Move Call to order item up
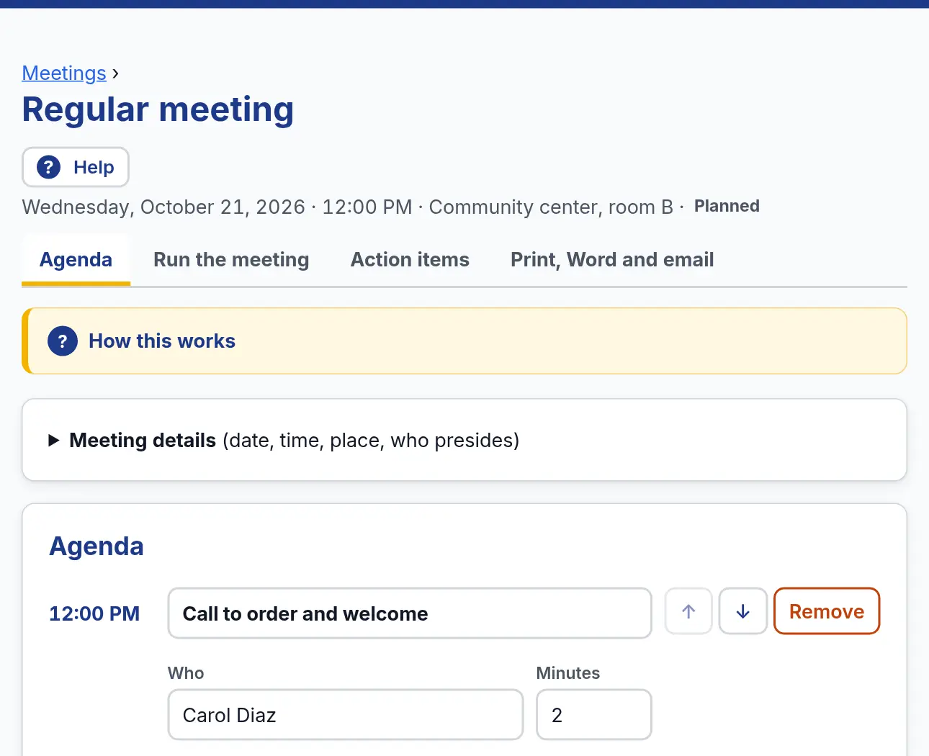Viewport: 929px width, 756px height. (688, 611)
